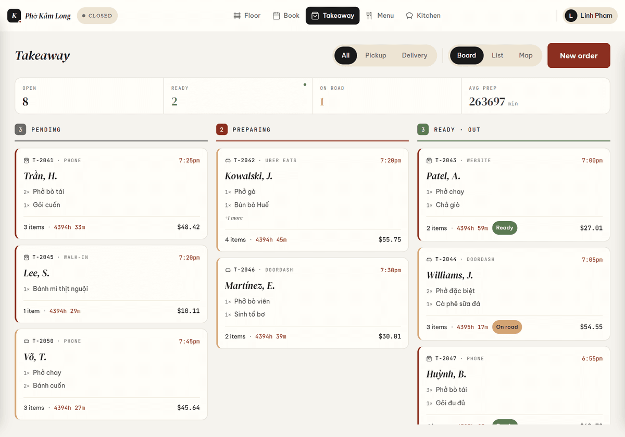Click the Ready badge on Patel order
The width and height of the screenshot is (625, 437).
pyautogui.click(x=505, y=228)
